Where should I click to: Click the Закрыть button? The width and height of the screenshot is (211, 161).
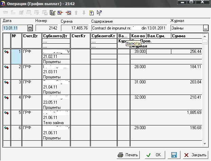[x=195, y=155]
